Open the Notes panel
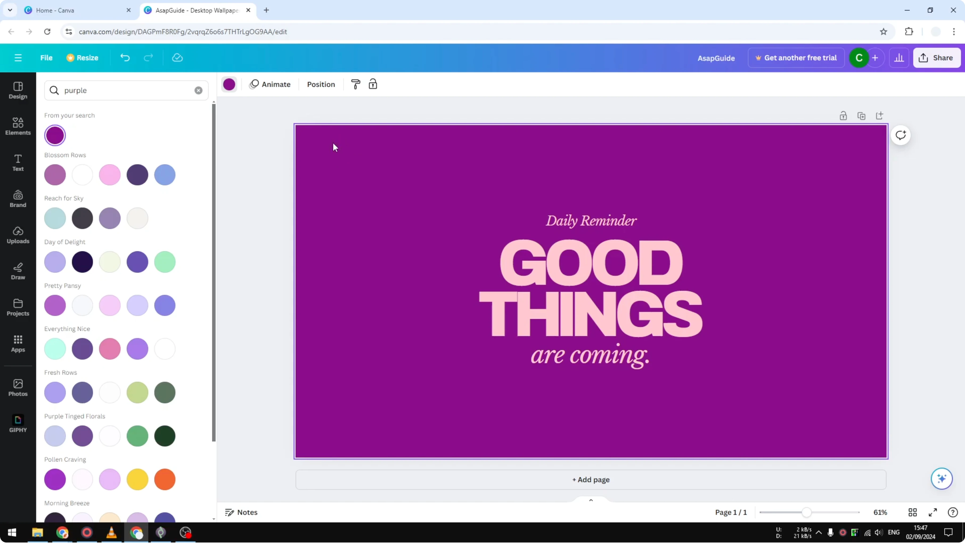 241,512
